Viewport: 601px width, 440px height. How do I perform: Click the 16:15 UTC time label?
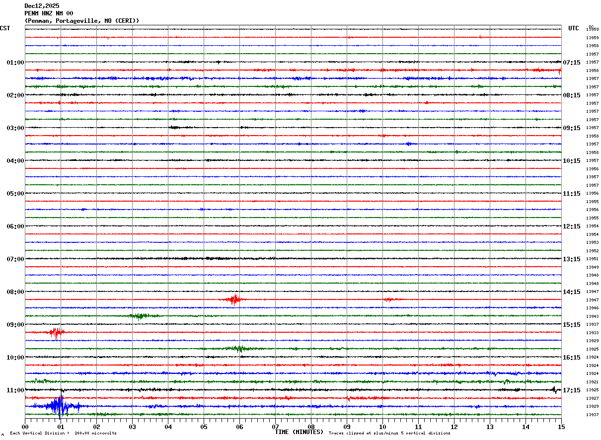click(x=572, y=358)
